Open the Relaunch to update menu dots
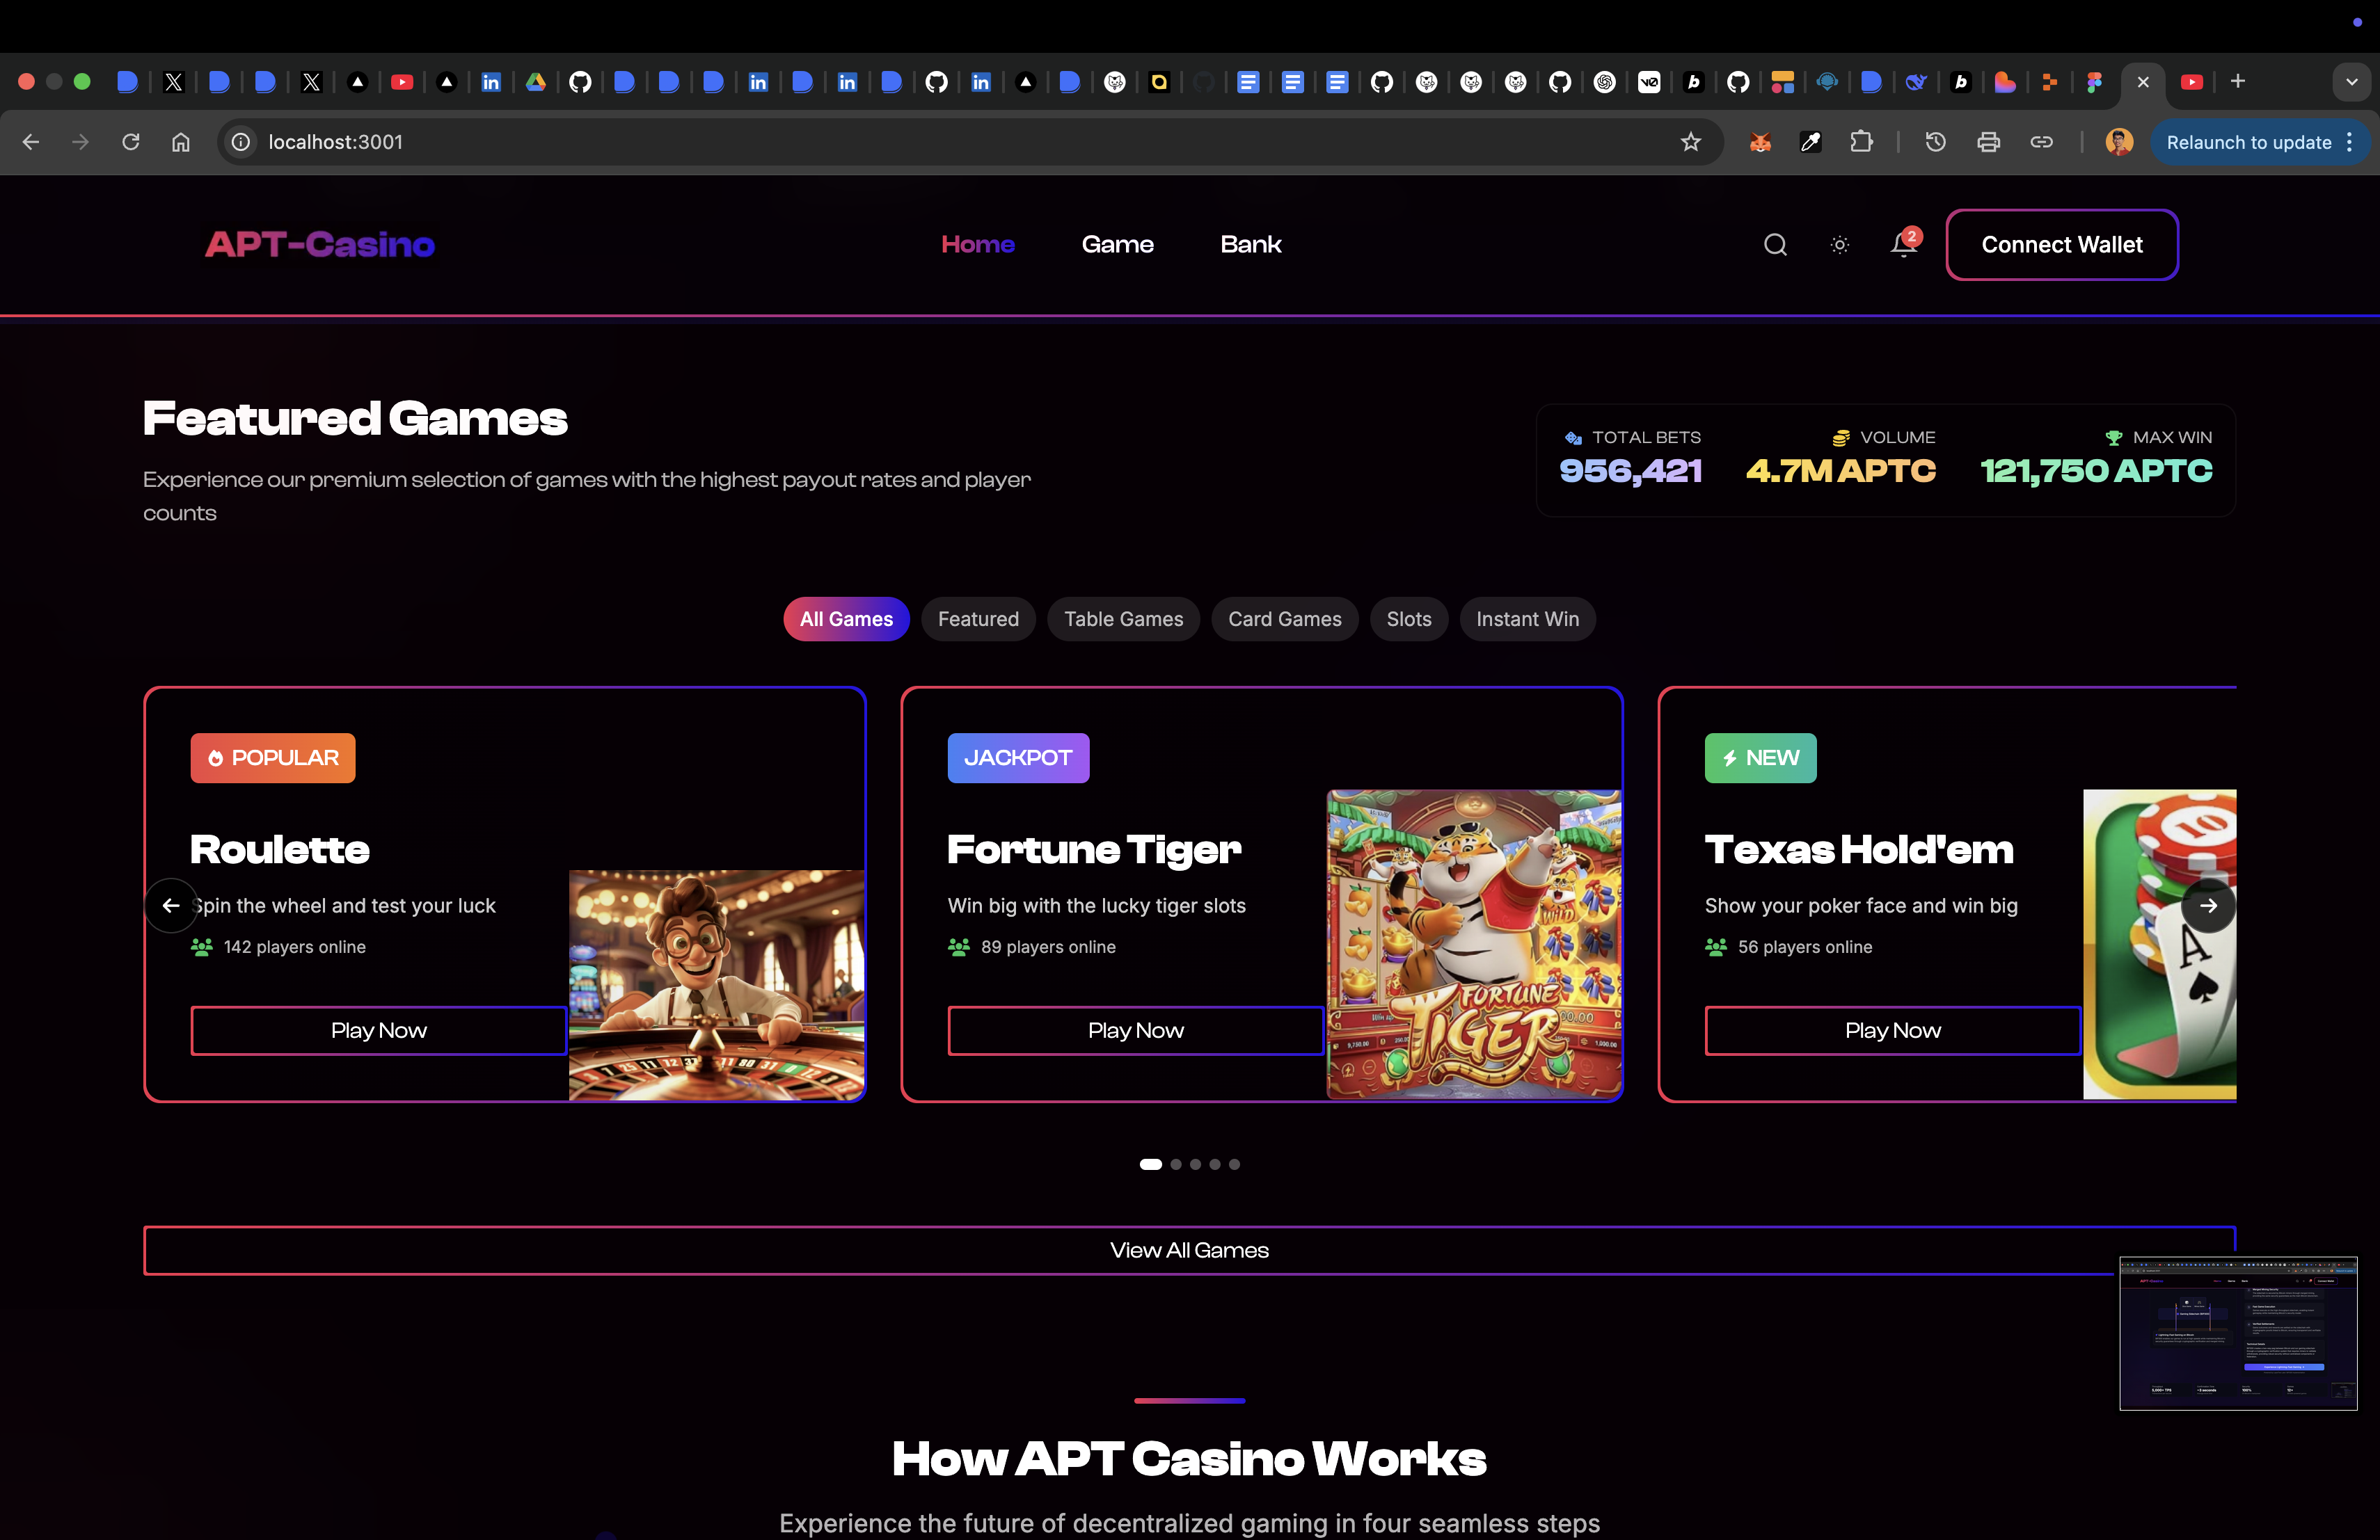This screenshot has width=2380, height=1540. pos(2349,142)
